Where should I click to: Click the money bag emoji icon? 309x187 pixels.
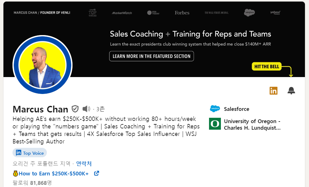coord(15,174)
